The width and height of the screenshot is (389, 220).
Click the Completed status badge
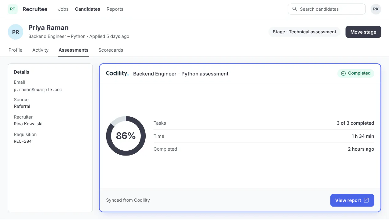356,73
